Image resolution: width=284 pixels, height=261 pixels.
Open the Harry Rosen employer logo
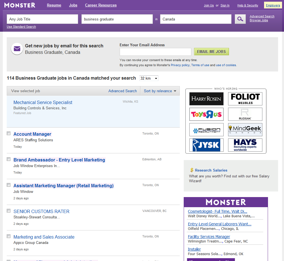tap(206, 99)
